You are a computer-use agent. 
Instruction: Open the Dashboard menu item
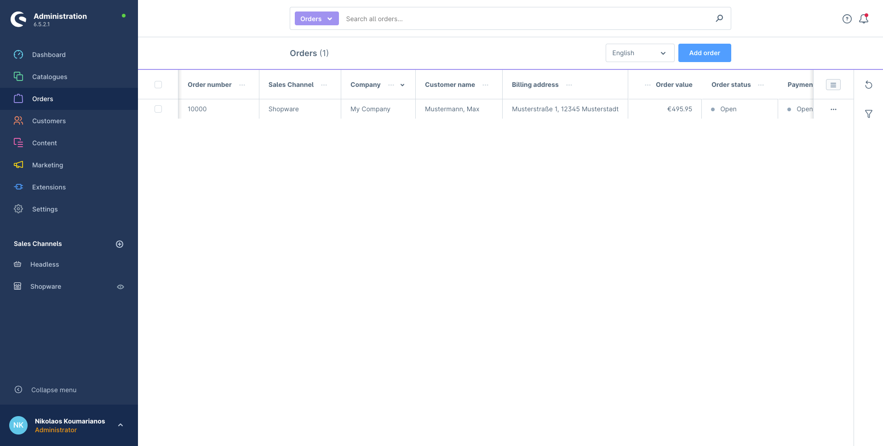point(69,55)
